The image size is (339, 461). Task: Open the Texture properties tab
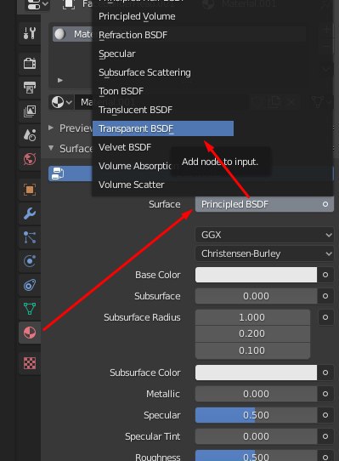click(30, 363)
